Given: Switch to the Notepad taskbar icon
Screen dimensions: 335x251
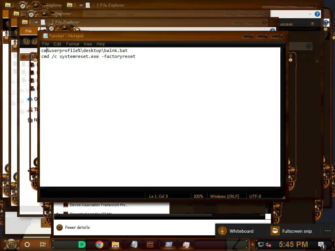Looking at the screenshot, I should 134,244.
